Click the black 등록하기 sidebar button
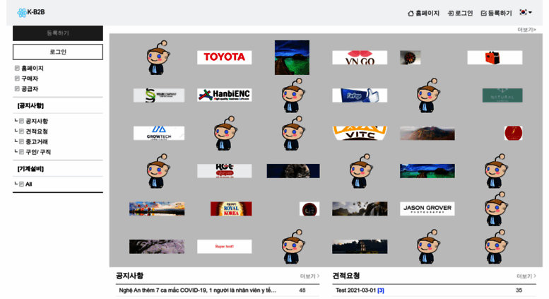The image size is (549, 299). click(58, 33)
